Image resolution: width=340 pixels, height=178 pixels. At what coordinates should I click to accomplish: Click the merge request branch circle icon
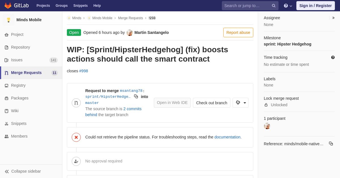click(76, 103)
